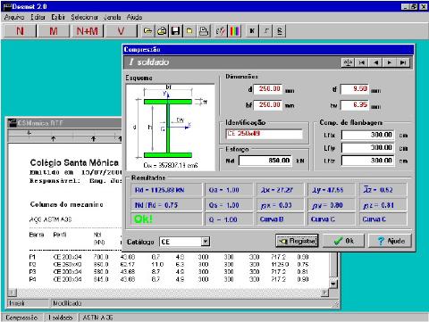429x322 pixels.
Task: Go to next profile with the right arrow
Action: [x=390, y=62]
